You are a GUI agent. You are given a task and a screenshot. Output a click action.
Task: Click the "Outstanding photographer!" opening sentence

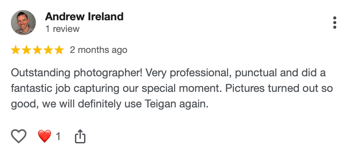(x=77, y=73)
